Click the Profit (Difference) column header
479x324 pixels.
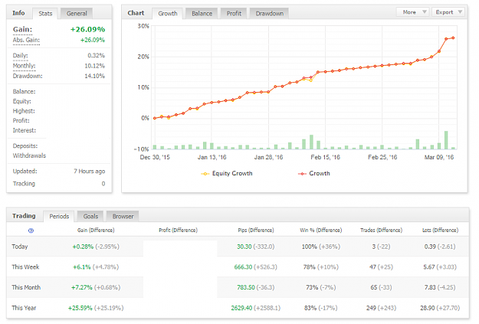pos(178,231)
